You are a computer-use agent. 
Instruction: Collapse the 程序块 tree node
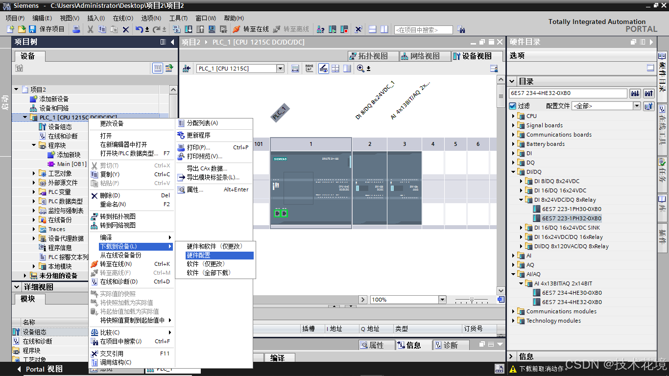coord(34,145)
